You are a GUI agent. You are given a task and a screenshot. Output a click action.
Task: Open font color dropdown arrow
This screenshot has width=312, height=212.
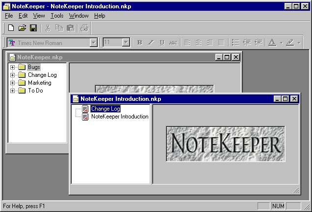coord(281,43)
